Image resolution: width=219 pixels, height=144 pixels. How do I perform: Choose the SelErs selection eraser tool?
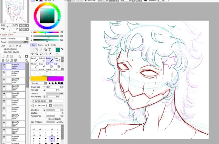pyautogui.click(x=57, y=66)
